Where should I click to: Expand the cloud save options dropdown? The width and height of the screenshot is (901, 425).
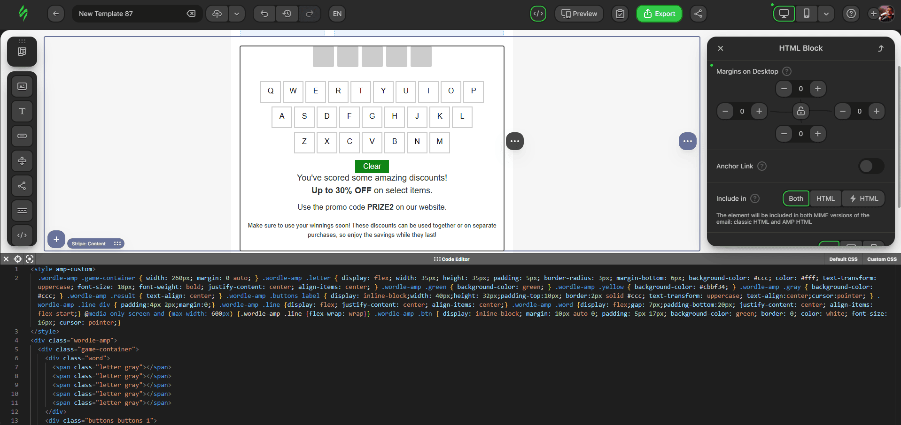tap(237, 14)
